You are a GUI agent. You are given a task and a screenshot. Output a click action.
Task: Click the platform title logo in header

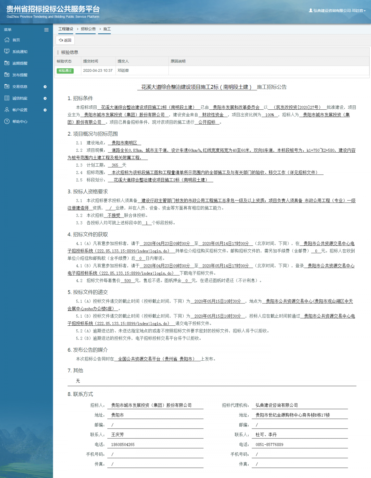(x=53, y=12)
